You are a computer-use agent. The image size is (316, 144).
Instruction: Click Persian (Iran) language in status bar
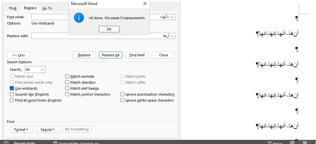coord(25,143)
